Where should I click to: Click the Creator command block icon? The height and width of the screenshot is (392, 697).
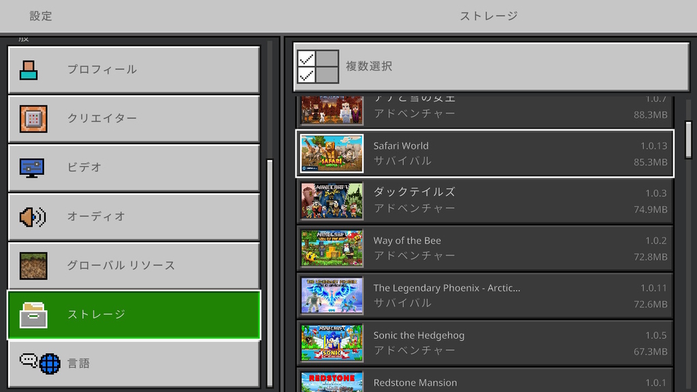point(33,118)
